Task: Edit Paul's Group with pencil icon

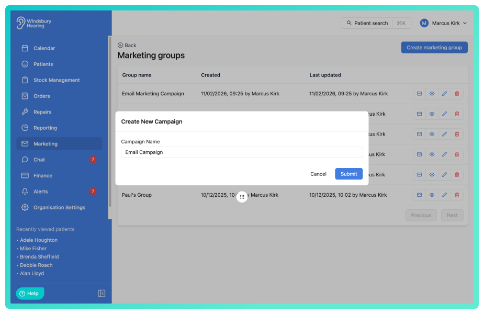Action: click(444, 195)
